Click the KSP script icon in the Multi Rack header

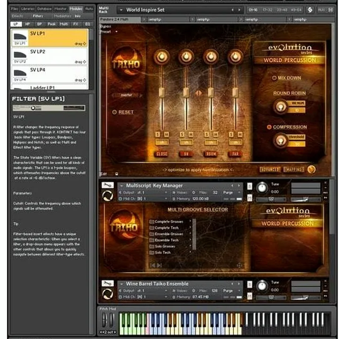pyautogui.click(x=310, y=10)
